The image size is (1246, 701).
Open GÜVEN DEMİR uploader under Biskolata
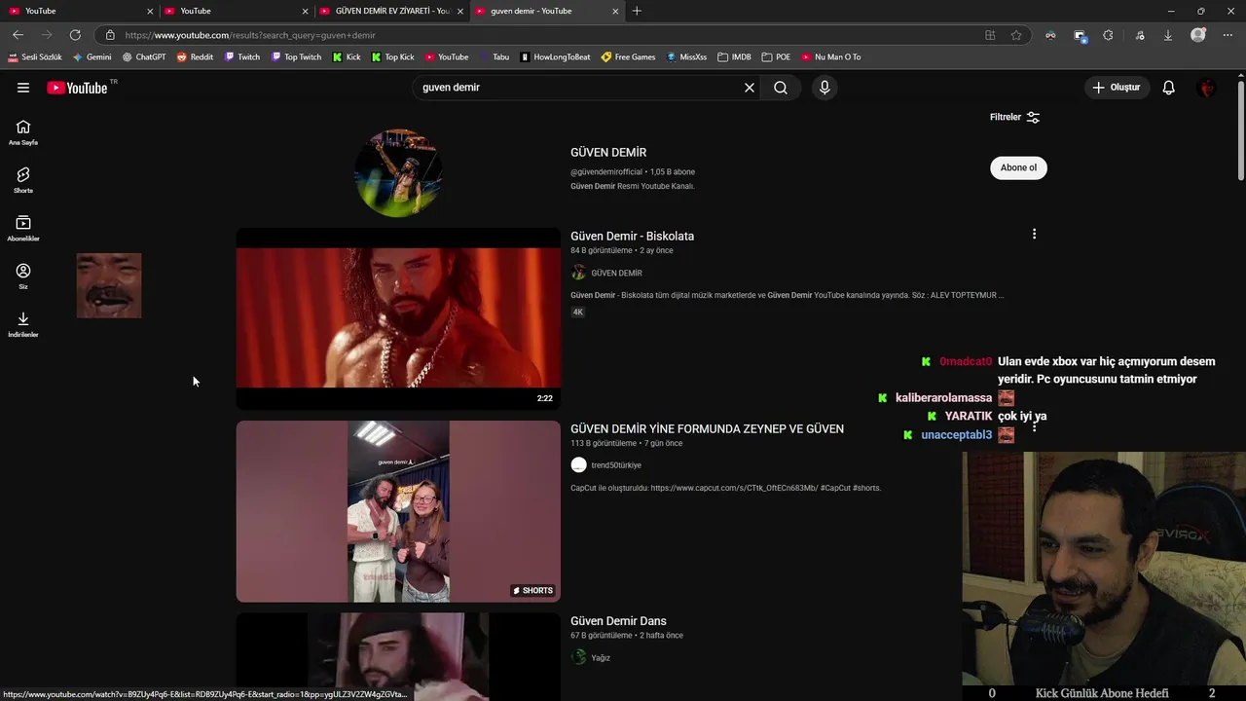pyautogui.click(x=616, y=274)
